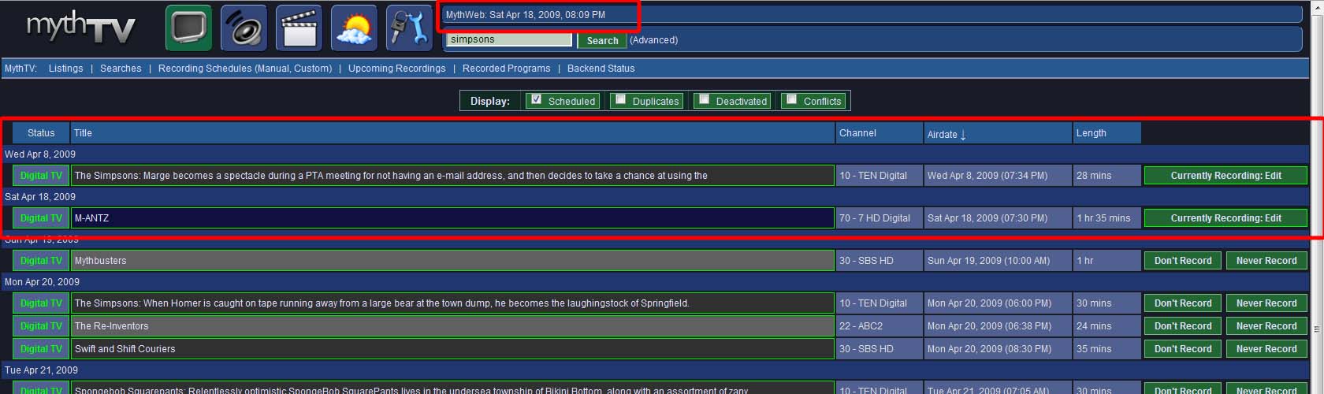Click Never Record for Swift and Shift Couriers
Image resolution: width=1324 pixels, height=394 pixels.
pos(1266,349)
